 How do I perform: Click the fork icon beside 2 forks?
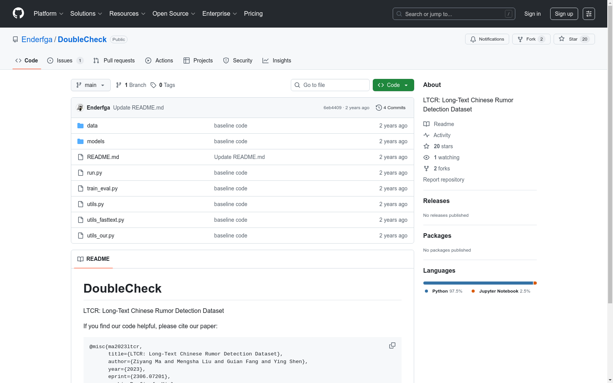(426, 169)
